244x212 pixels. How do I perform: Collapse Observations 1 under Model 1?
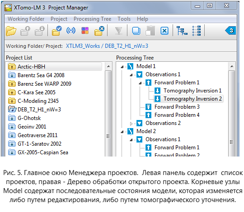click(131, 75)
